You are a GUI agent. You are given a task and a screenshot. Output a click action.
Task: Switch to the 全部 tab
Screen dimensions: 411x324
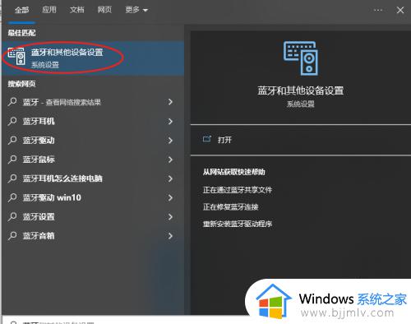(21, 10)
